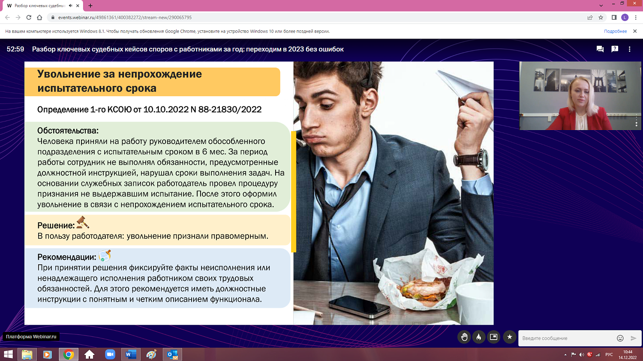Click the star rating icon
This screenshot has width=643, height=361.
point(509,337)
